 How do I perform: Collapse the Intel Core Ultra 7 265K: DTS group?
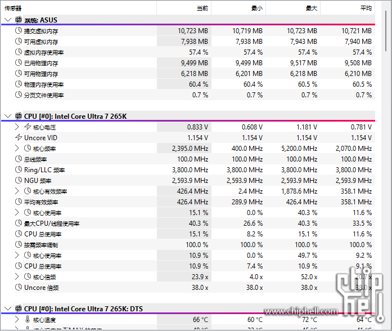8,308
